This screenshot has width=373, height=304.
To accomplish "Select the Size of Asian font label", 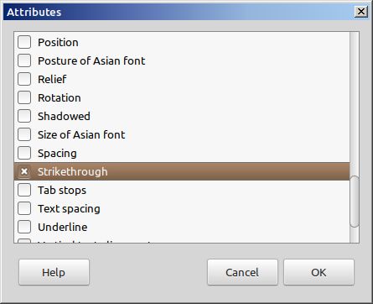I will click(81, 135).
